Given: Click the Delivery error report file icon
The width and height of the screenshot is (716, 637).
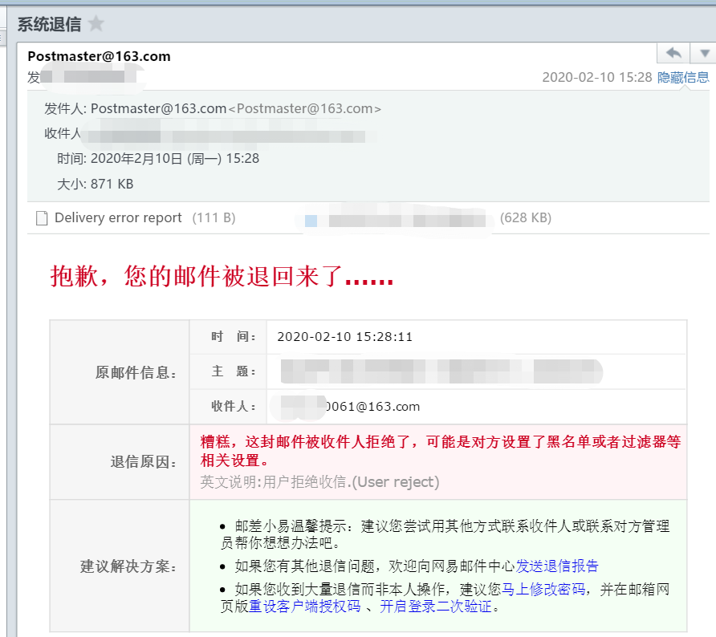Looking at the screenshot, I should pyautogui.click(x=42, y=218).
